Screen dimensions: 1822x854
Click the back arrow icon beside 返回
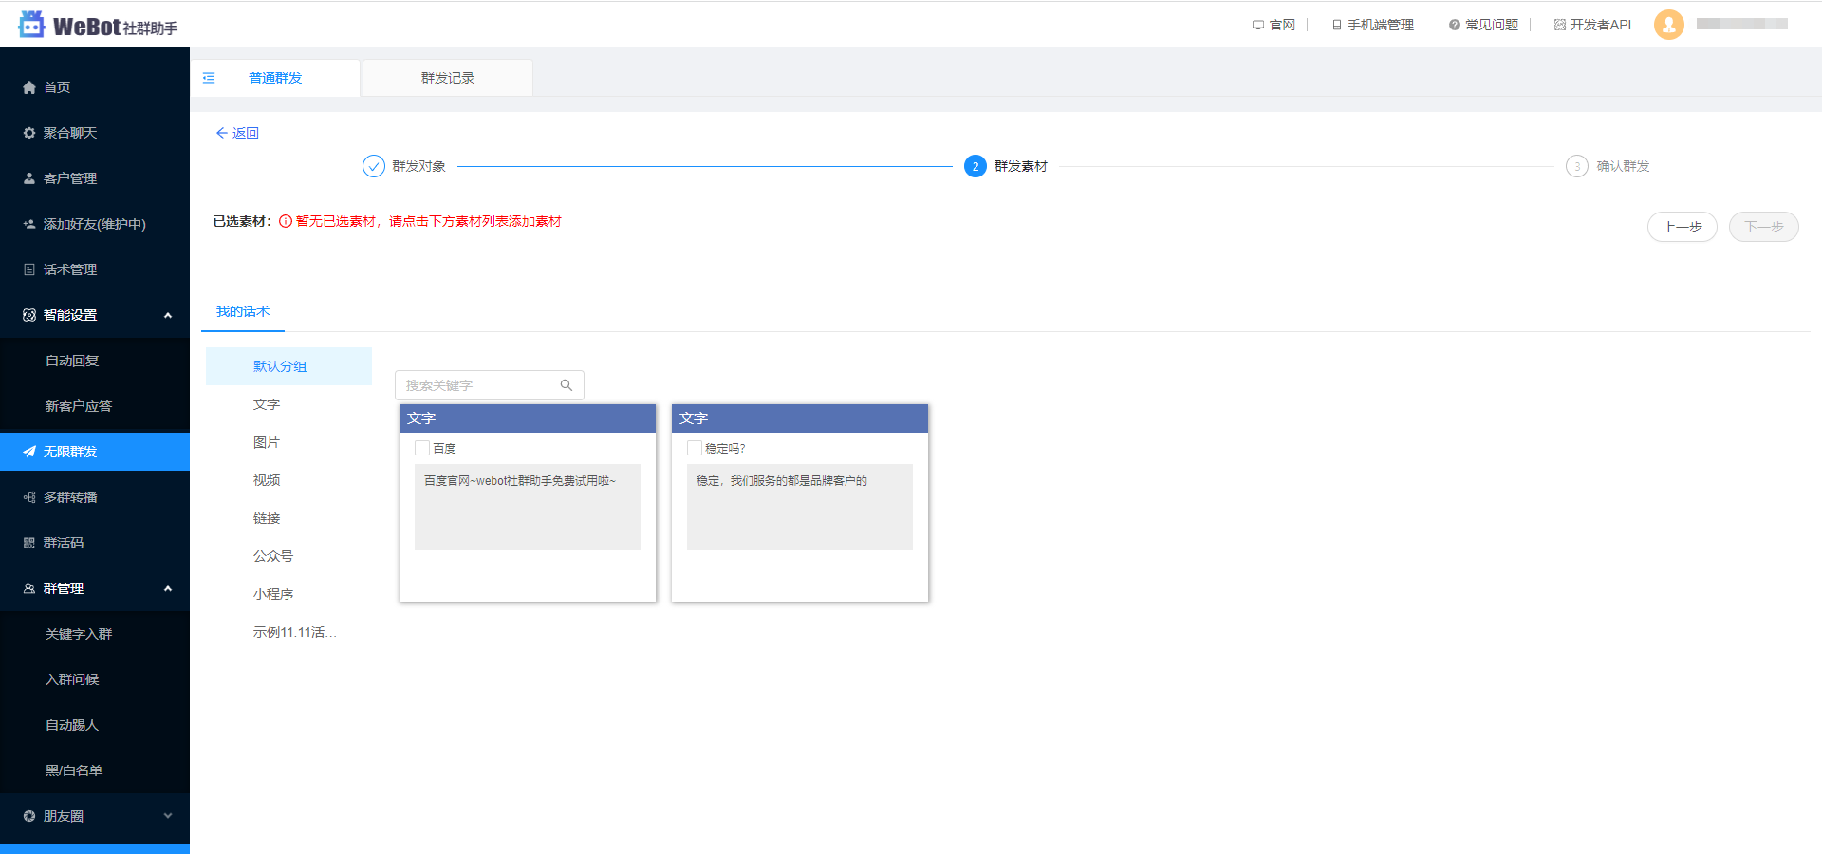[x=221, y=133]
